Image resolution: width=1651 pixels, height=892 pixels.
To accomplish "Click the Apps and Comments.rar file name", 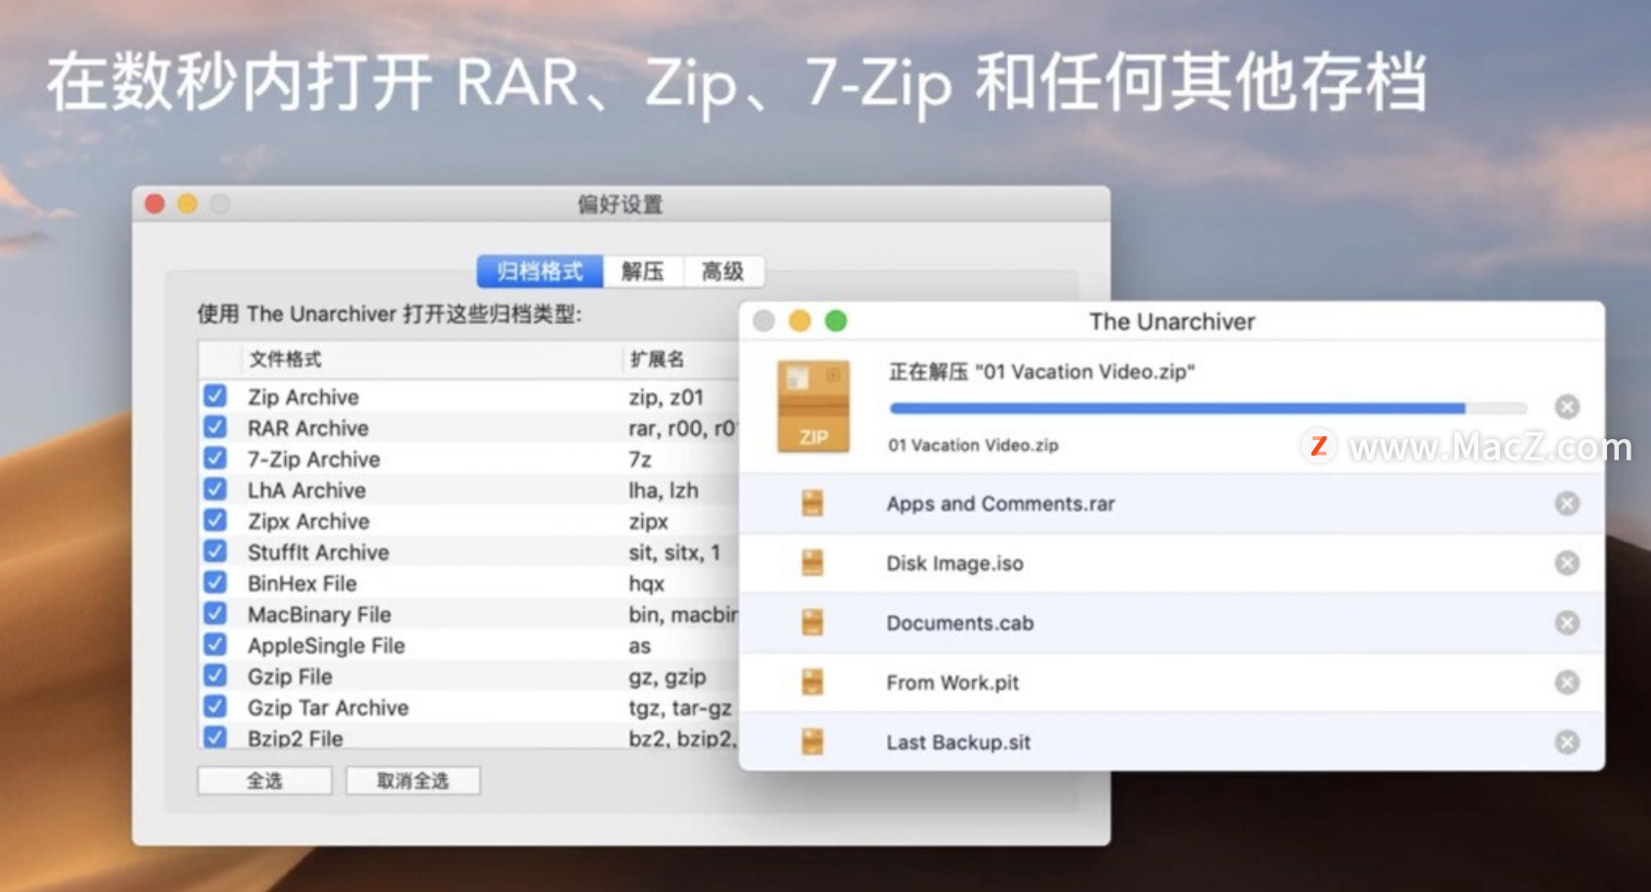I will 1000,504.
